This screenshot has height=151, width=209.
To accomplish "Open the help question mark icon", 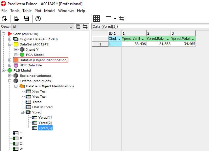I will click(38, 19).
